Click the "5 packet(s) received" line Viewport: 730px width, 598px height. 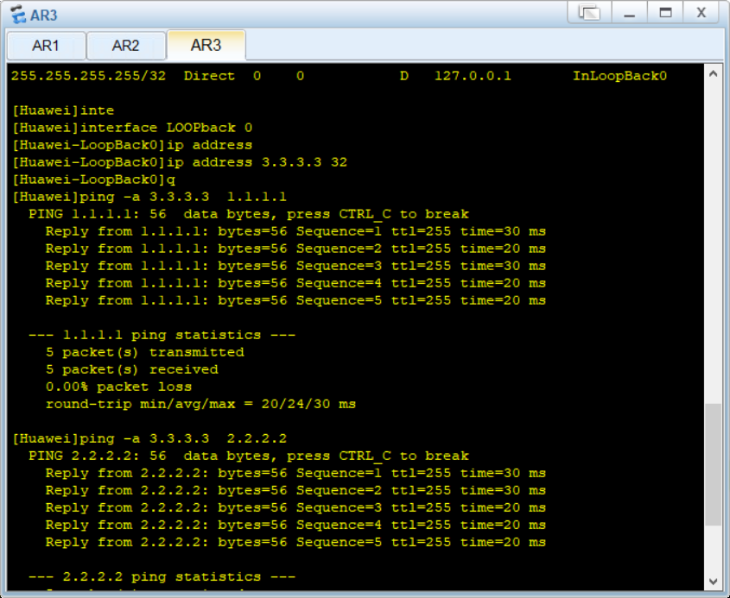(132, 369)
